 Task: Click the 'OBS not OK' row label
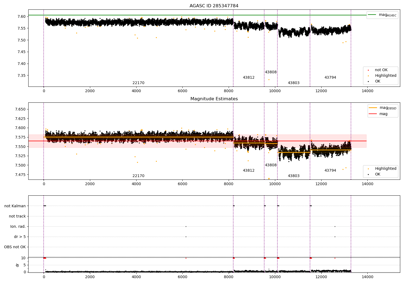[x=15, y=247]
